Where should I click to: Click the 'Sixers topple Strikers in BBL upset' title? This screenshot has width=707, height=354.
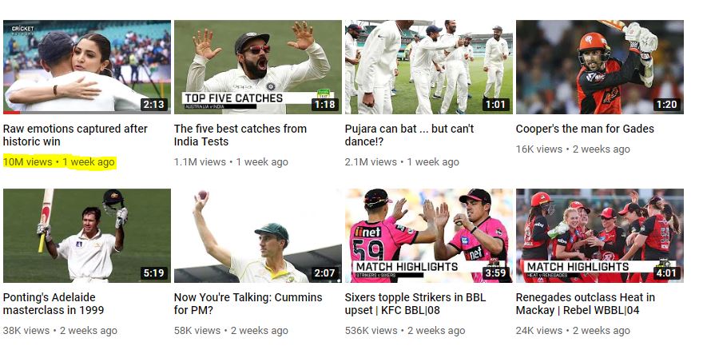pyautogui.click(x=415, y=304)
